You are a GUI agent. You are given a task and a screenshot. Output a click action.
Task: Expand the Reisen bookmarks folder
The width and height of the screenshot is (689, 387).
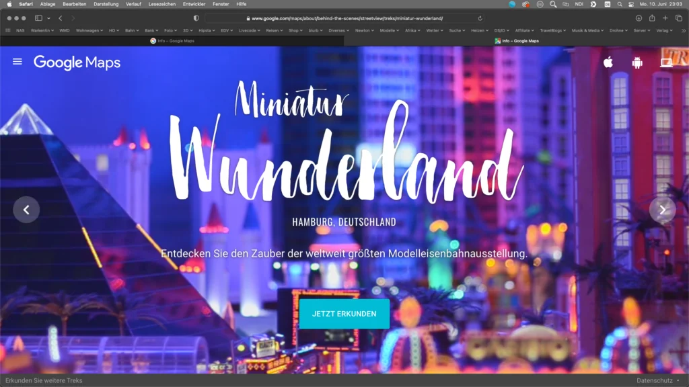pyautogui.click(x=275, y=31)
